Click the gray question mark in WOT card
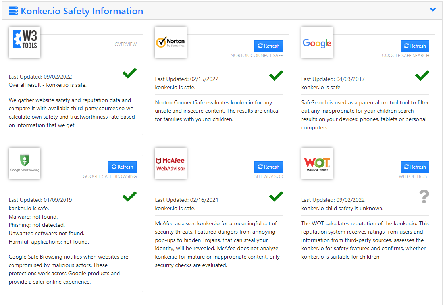 (424, 196)
